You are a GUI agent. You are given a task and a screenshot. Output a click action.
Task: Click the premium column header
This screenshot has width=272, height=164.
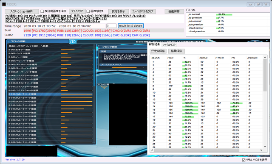coord(252,58)
